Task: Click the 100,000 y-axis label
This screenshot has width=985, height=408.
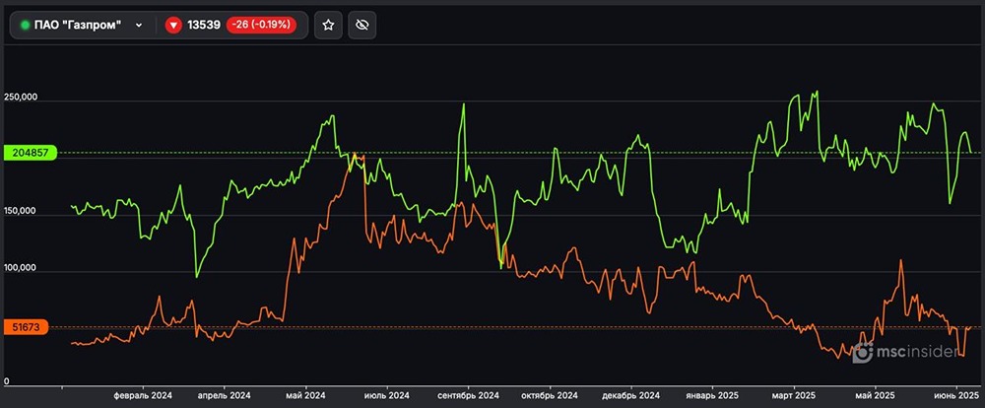Action: pos(21,268)
